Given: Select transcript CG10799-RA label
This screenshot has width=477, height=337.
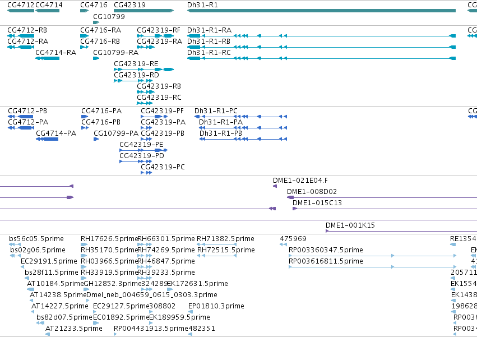Looking at the screenshot, I should coord(115,53).
